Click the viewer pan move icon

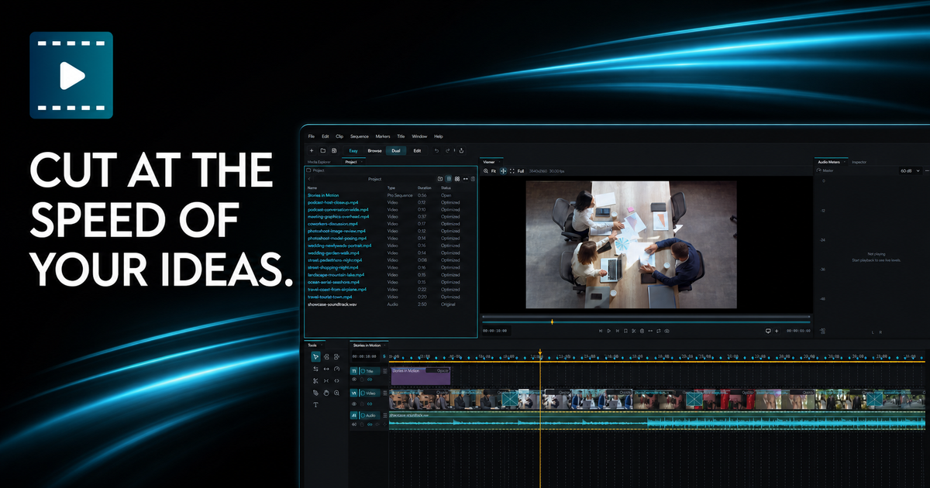click(503, 170)
